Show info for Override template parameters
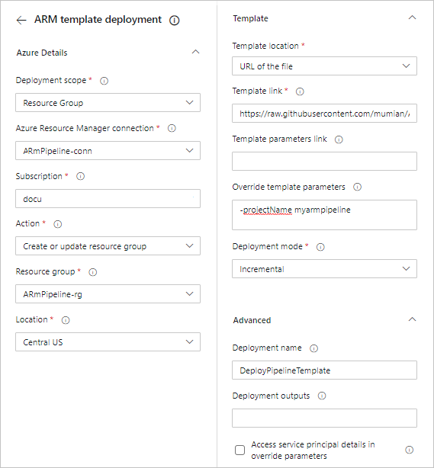434x468 pixels. 357,188
